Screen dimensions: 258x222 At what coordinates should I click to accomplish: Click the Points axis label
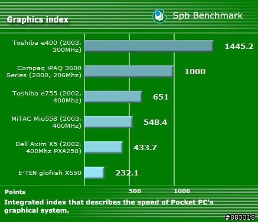tap(15, 192)
